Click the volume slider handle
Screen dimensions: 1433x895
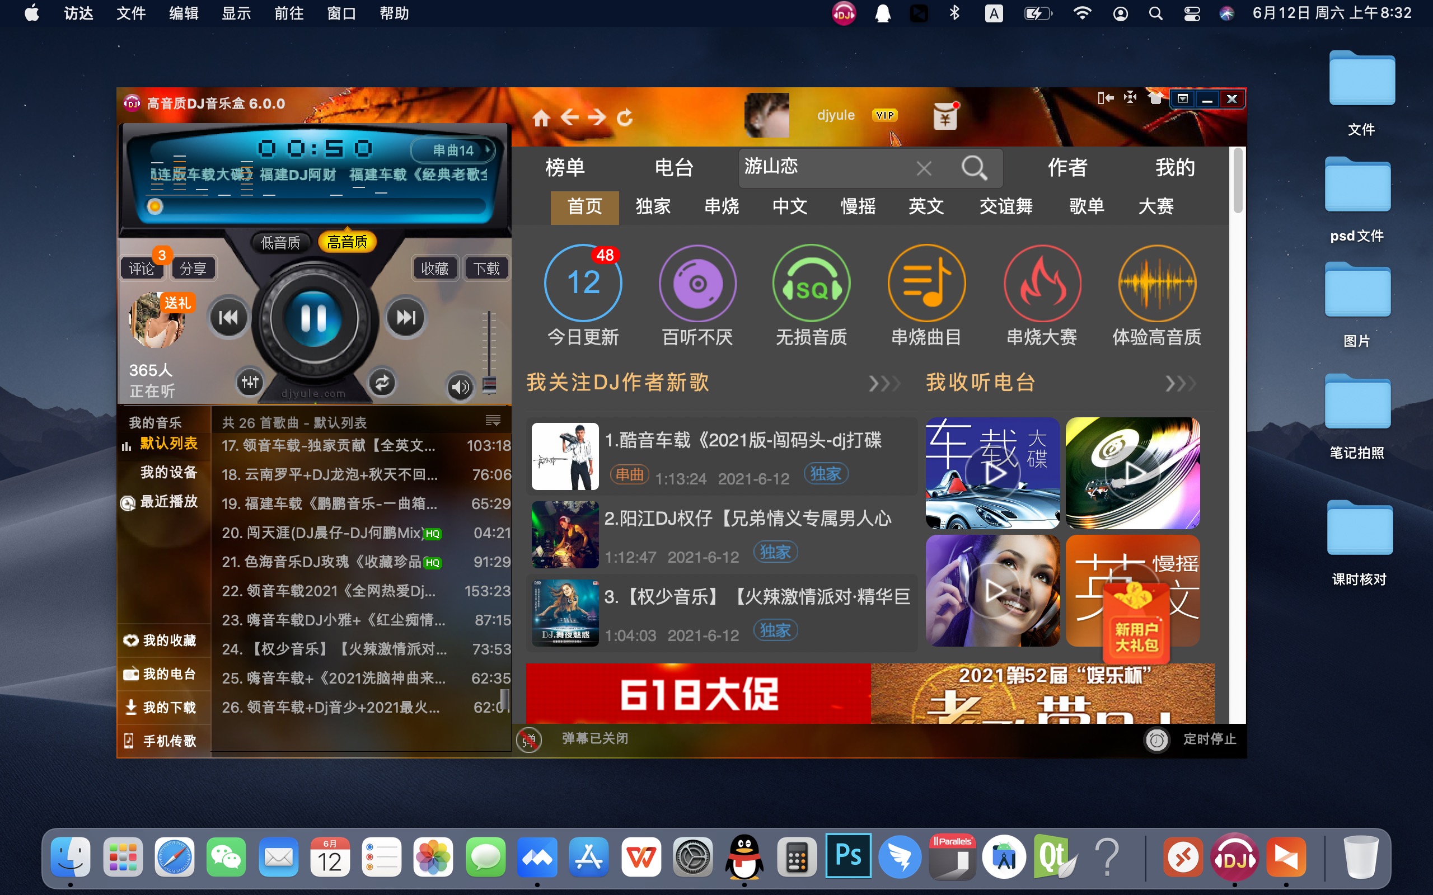pos(489,385)
